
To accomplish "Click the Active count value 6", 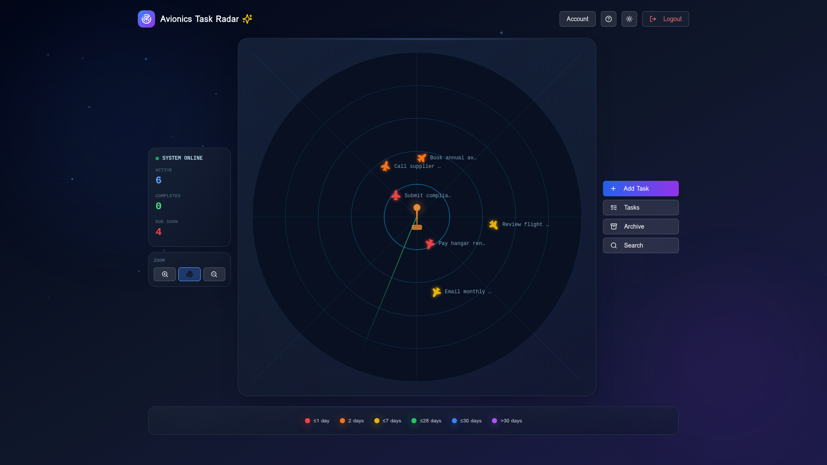I will tap(159, 180).
